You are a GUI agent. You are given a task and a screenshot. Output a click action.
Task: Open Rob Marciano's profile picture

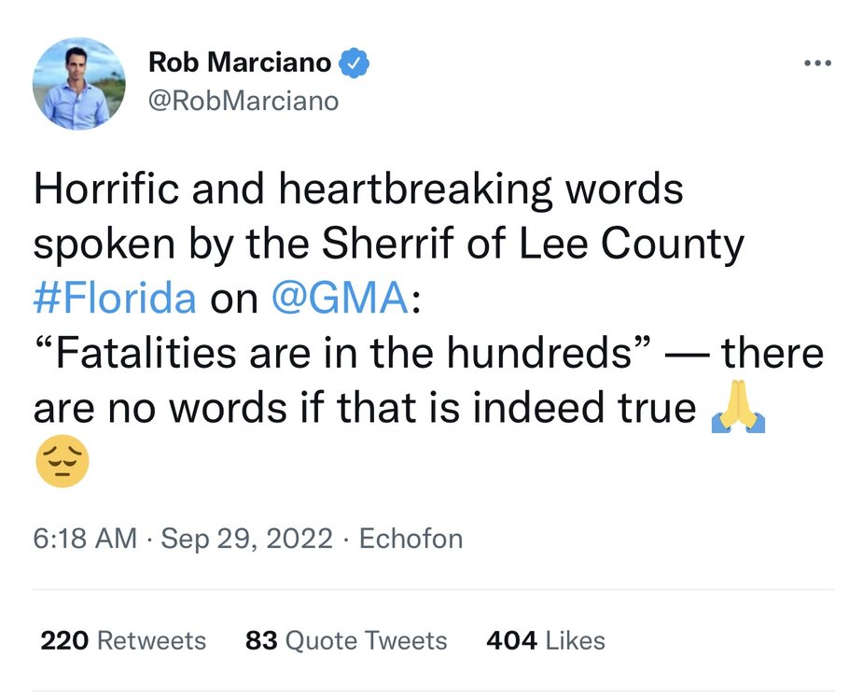click(x=77, y=84)
